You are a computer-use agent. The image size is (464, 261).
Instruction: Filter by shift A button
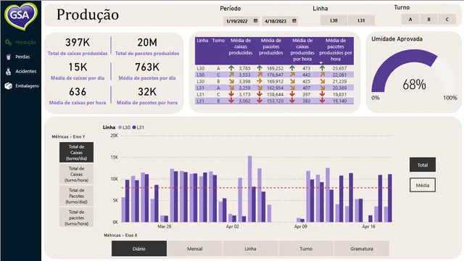pyautogui.click(x=410, y=20)
